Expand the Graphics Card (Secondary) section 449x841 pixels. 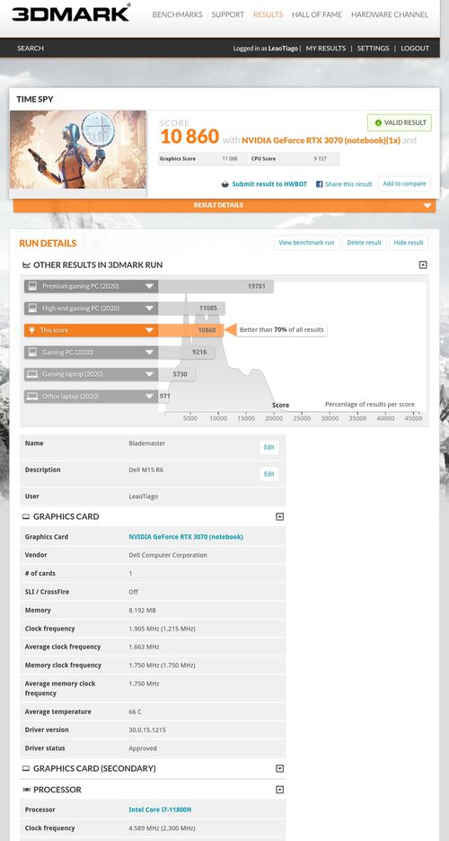coord(279,768)
